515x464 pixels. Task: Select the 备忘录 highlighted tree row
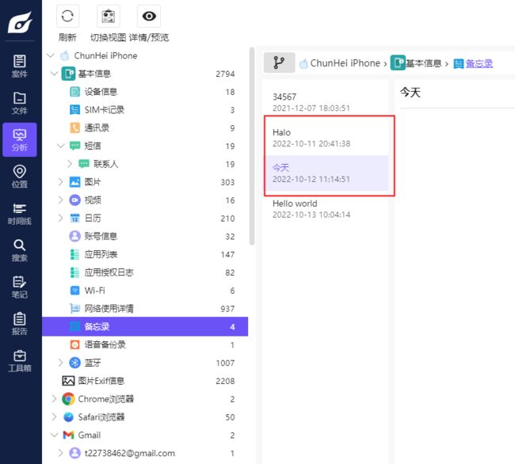pos(145,326)
